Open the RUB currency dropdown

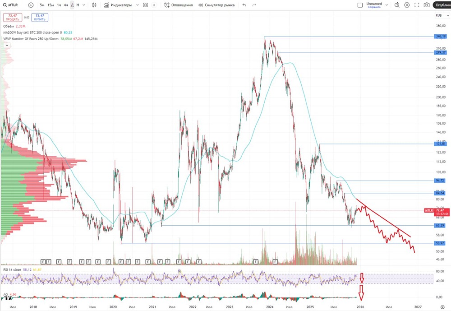pyautogui.click(x=442, y=15)
